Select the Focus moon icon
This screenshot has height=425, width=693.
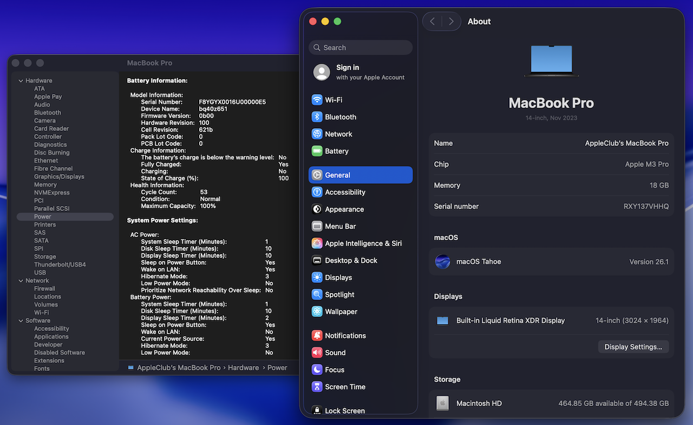pos(317,370)
